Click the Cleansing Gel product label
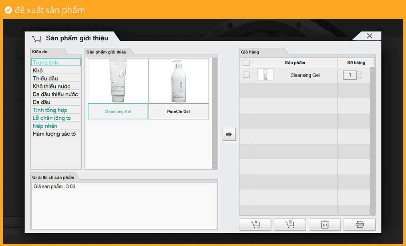 point(118,112)
